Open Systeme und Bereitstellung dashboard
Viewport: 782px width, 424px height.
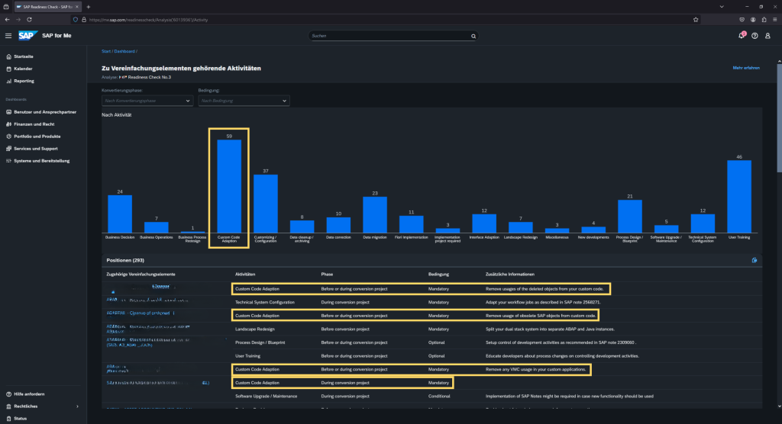click(41, 161)
